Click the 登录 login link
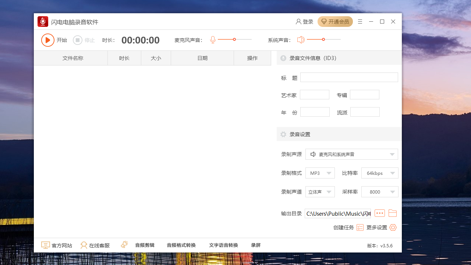 point(304,21)
